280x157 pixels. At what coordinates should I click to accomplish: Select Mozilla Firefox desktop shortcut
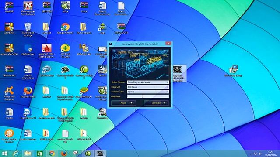point(28,92)
